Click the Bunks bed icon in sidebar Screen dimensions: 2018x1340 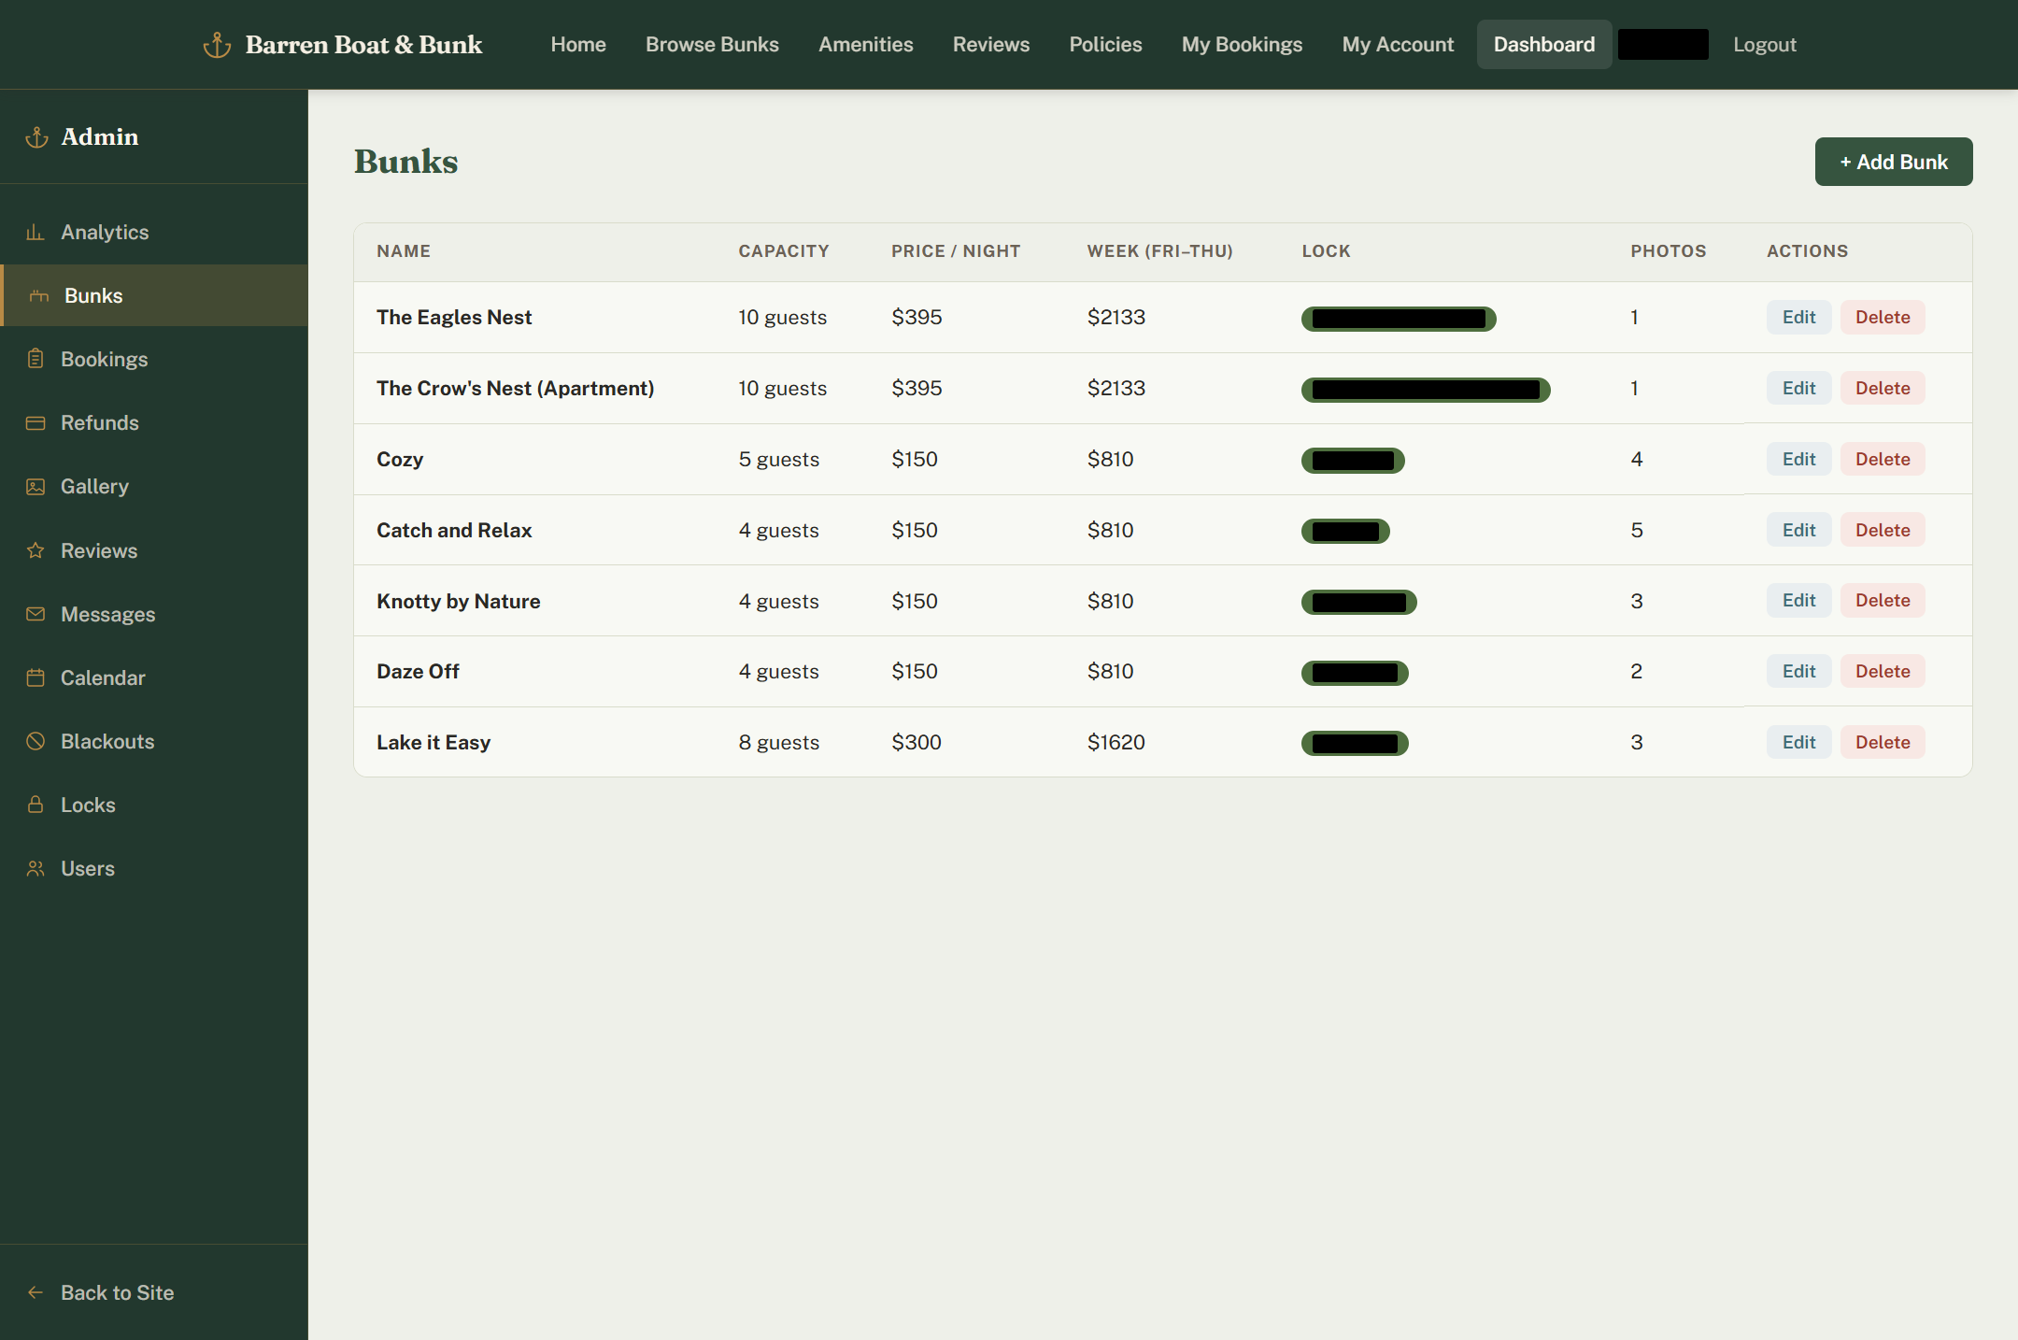(x=38, y=296)
